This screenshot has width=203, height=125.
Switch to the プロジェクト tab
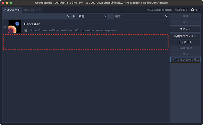tap(12, 10)
